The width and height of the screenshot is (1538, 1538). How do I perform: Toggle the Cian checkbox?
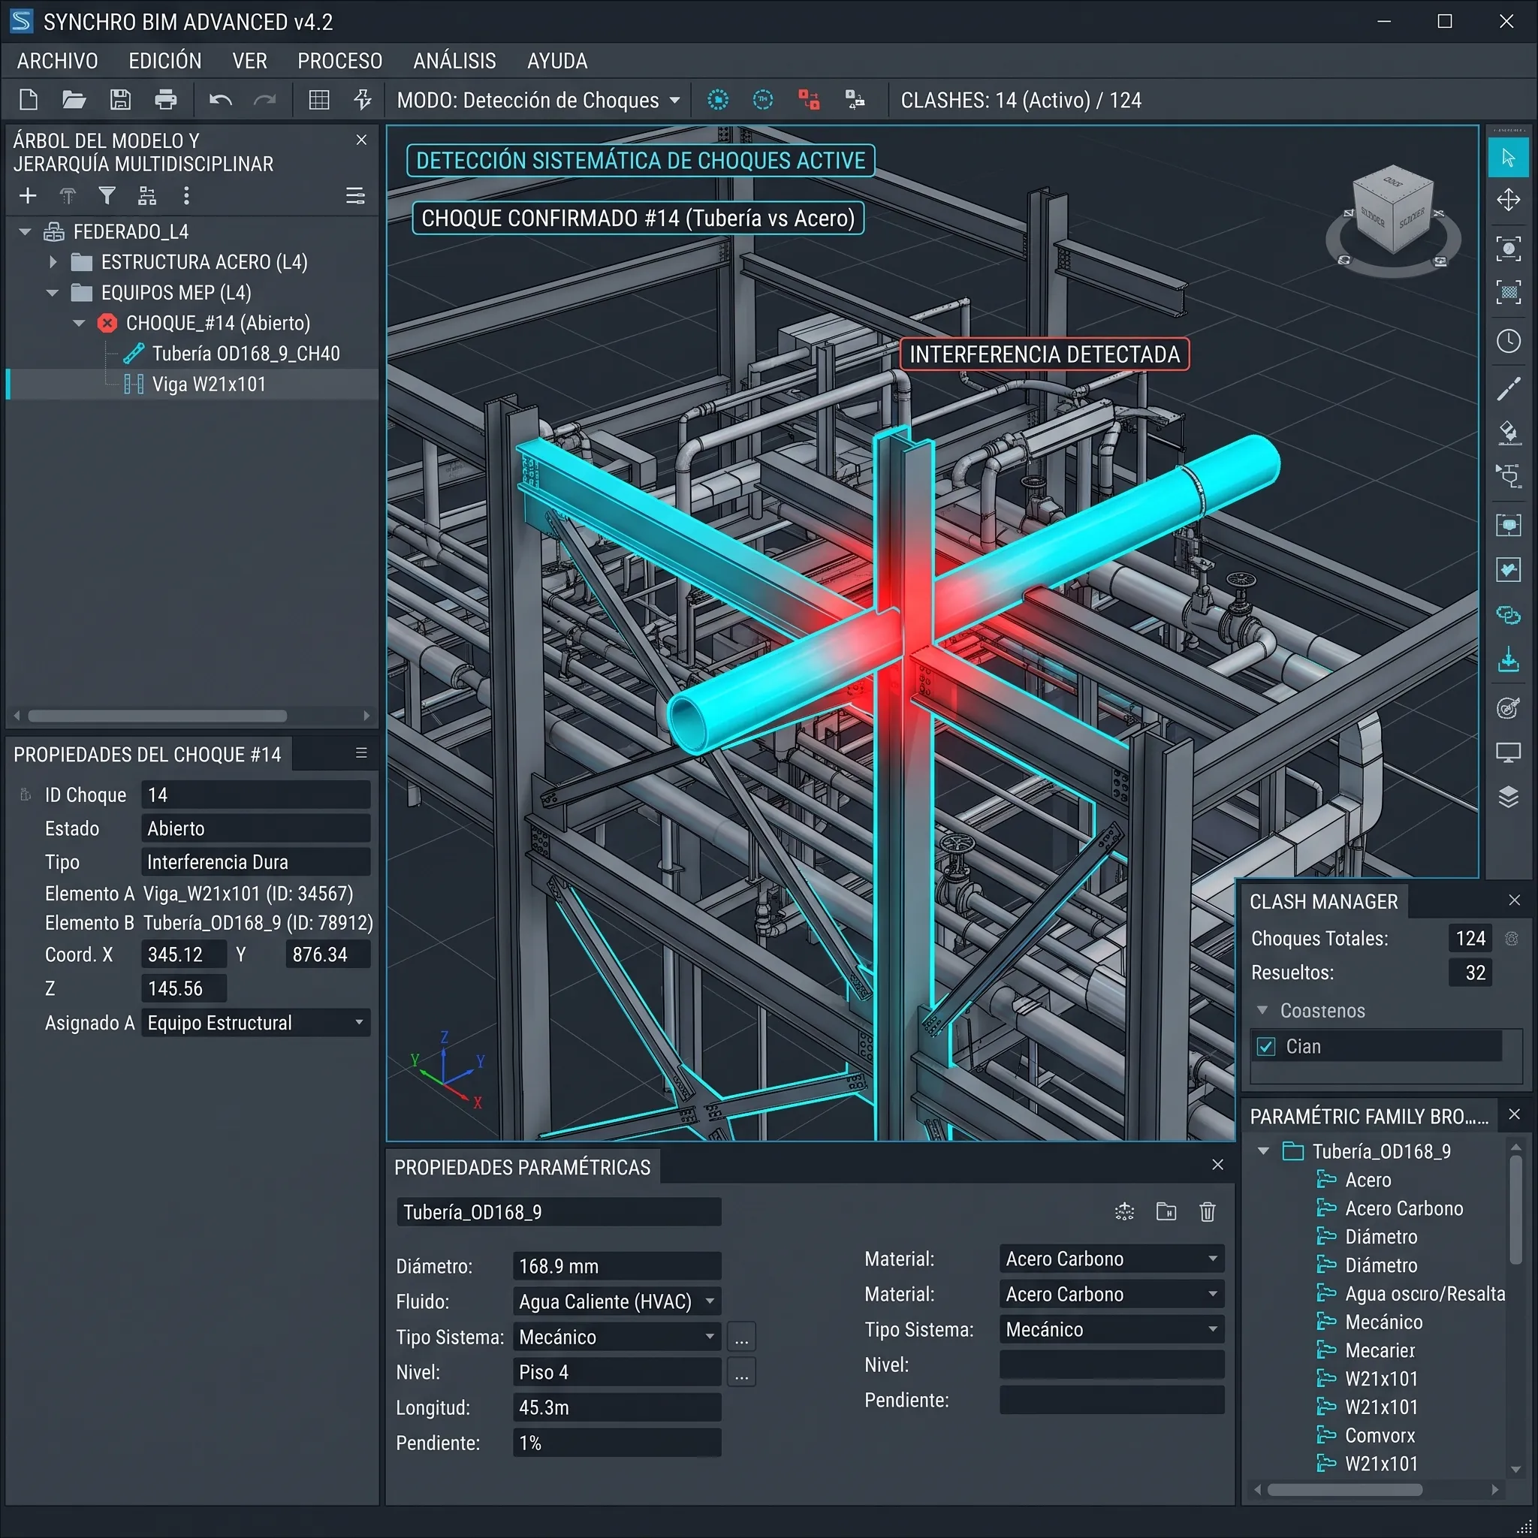1267,1046
